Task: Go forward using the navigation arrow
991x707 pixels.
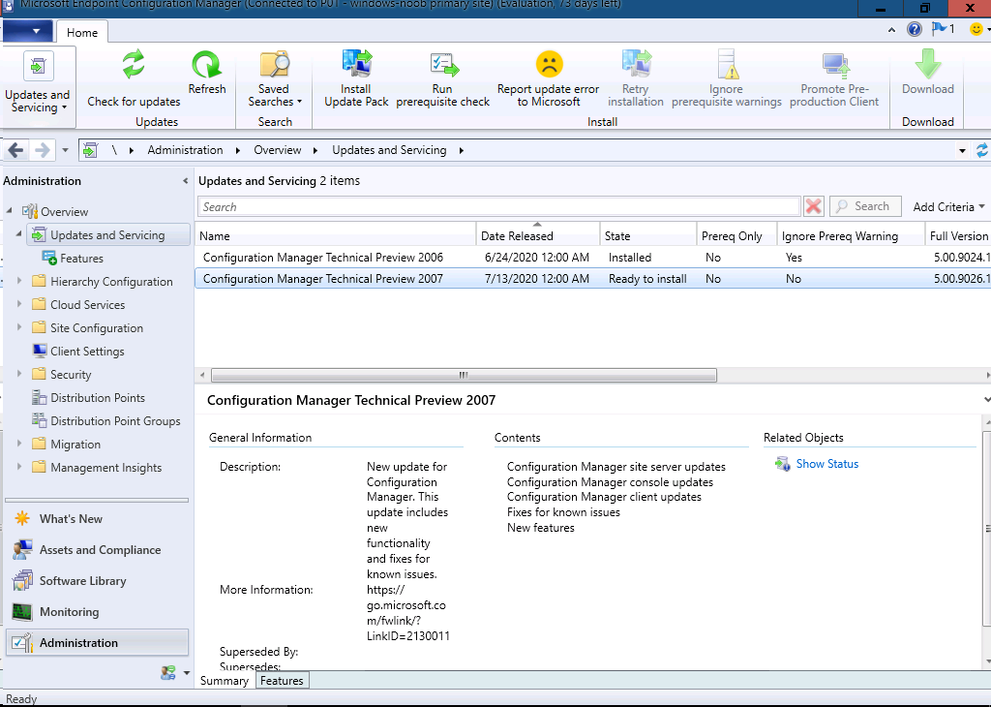Action: coord(43,150)
